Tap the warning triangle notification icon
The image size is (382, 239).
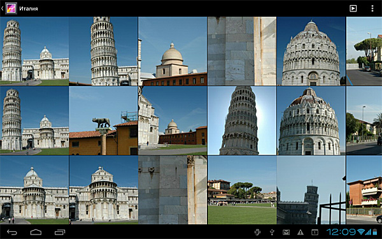click(x=301, y=232)
